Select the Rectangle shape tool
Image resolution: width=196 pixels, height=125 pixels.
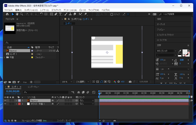51,14
